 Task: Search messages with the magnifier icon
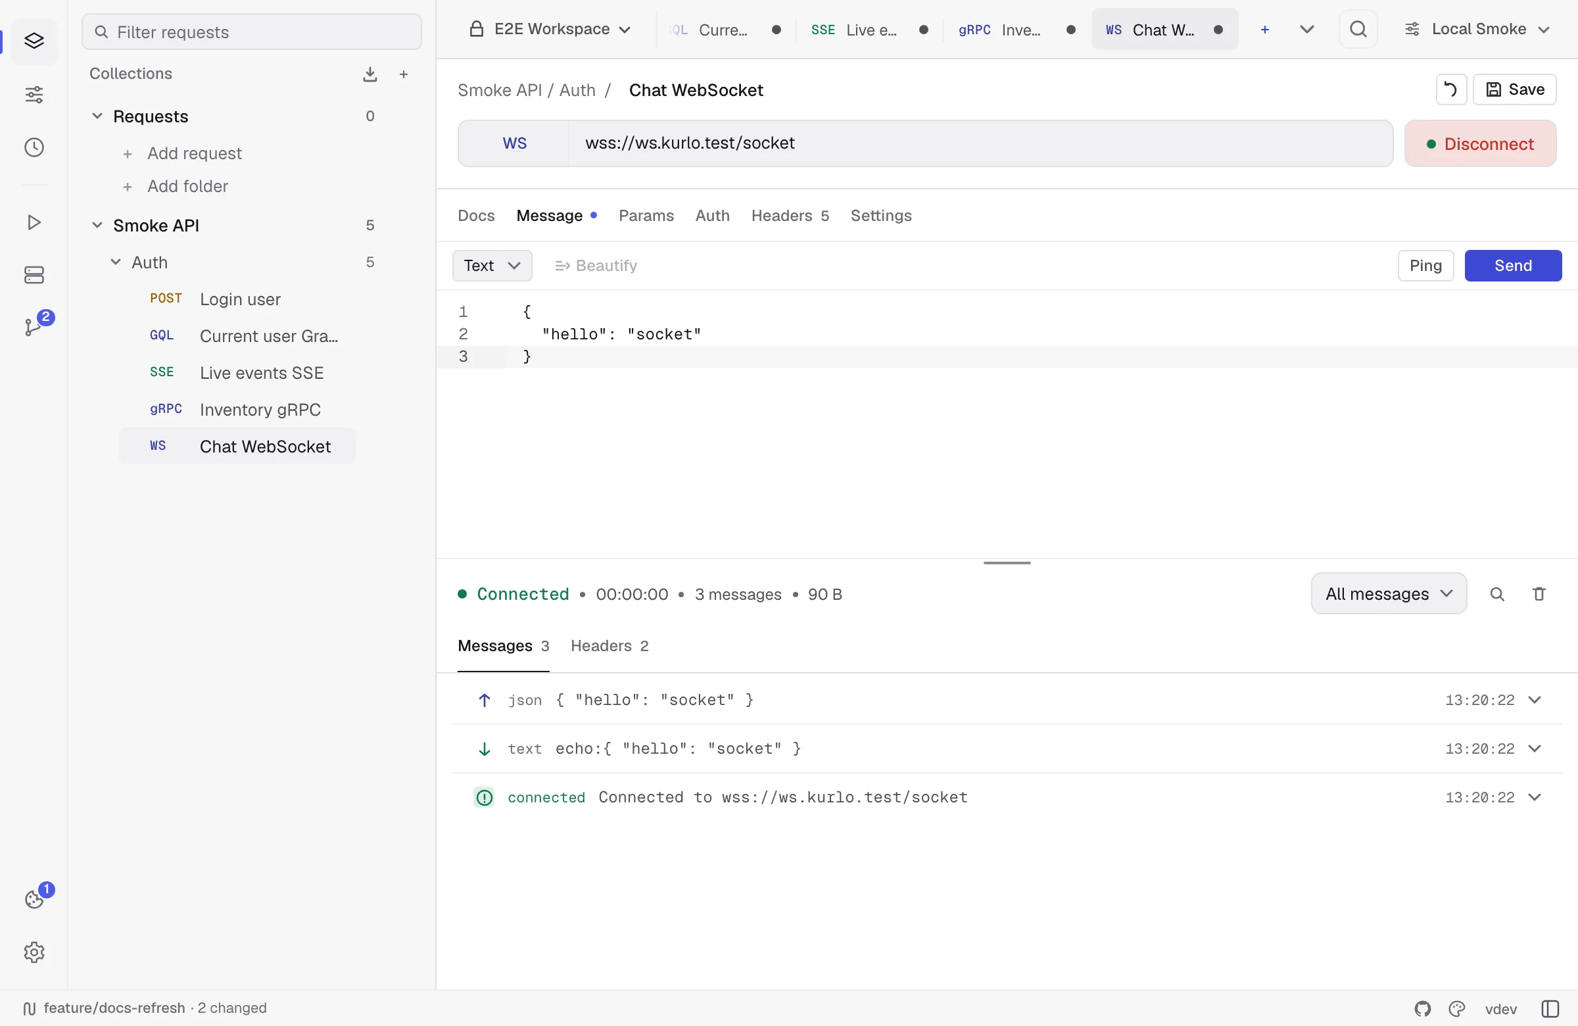pyautogui.click(x=1497, y=595)
